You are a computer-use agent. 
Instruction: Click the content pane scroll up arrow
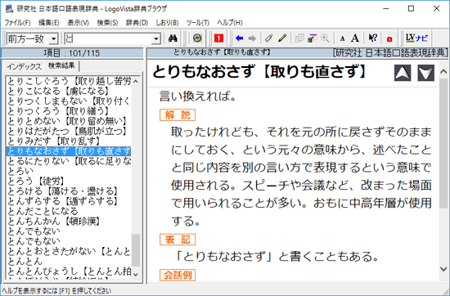point(443,71)
